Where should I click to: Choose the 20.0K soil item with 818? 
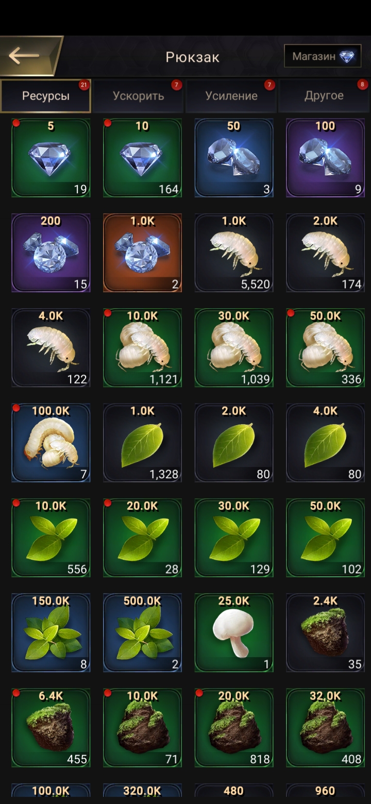(x=234, y=727)
